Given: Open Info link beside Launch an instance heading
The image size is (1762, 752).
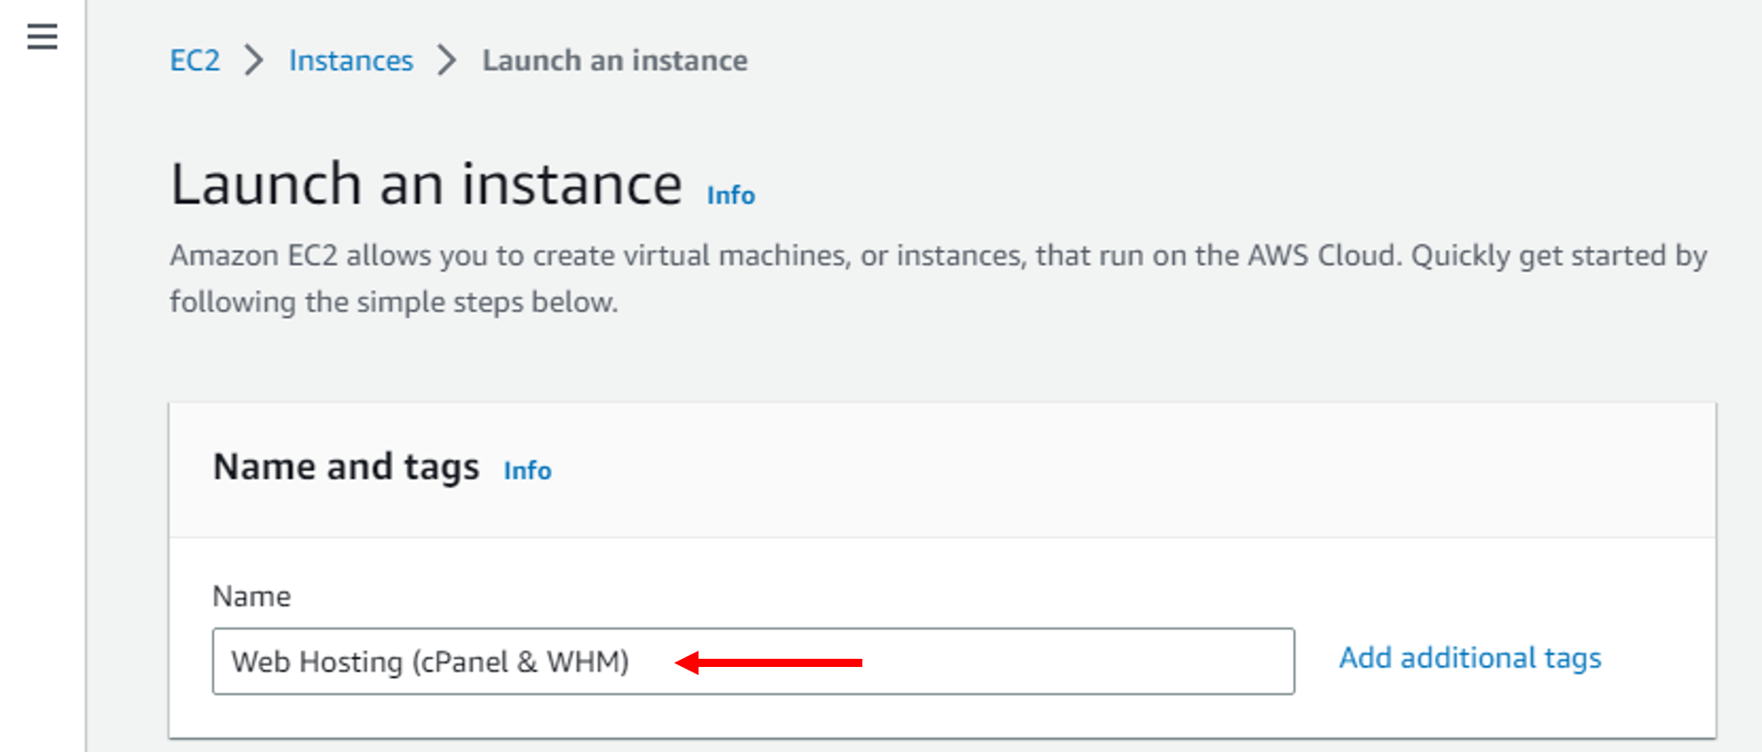Looking at the screenshot, I should (730, 195).
